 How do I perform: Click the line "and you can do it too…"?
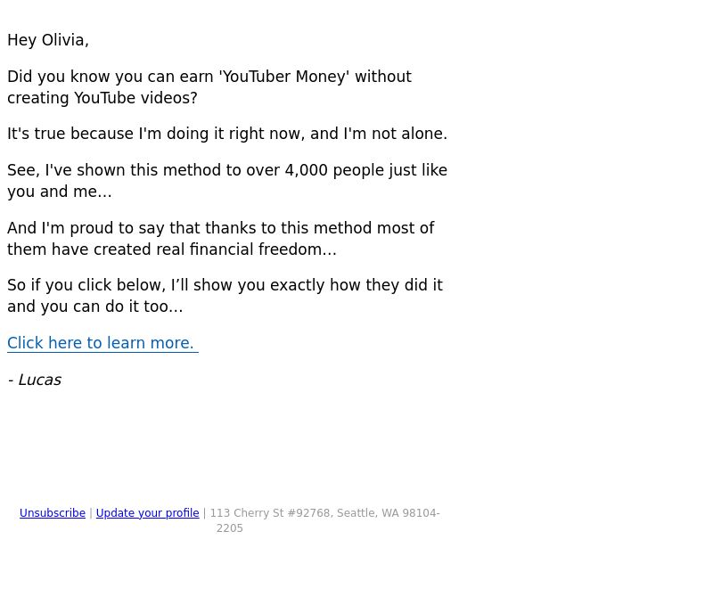point(95,307)
